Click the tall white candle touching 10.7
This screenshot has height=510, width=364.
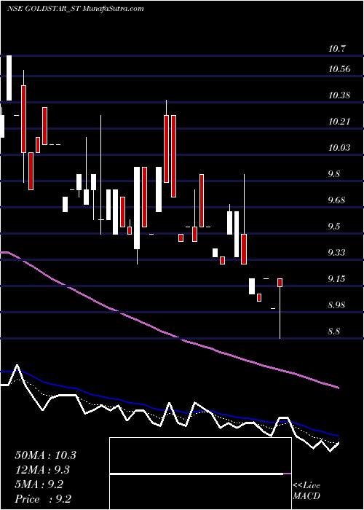(x=9, y=78)
